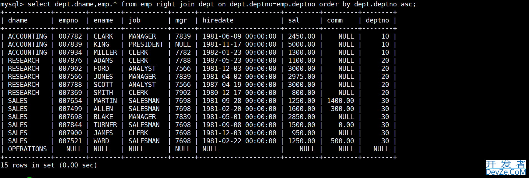Select the employee name ALLEN
This screenshot has width=529, height=178.
[103, 109]
